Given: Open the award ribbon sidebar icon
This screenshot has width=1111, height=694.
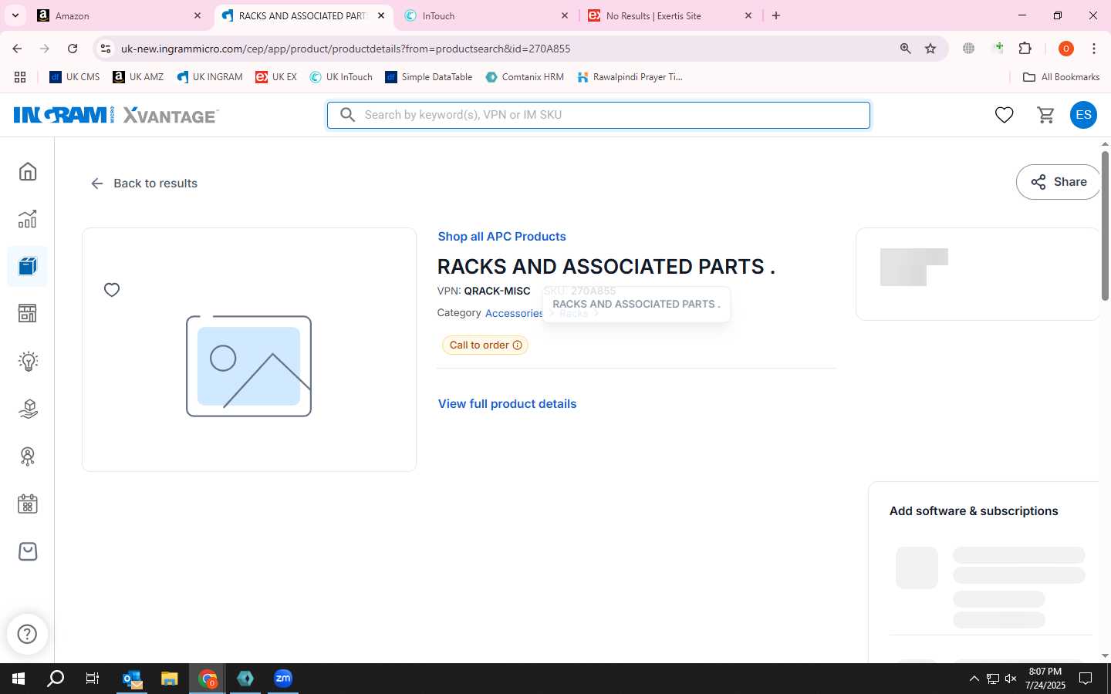Looking at the screenshot, I should [x=28, y=456].
